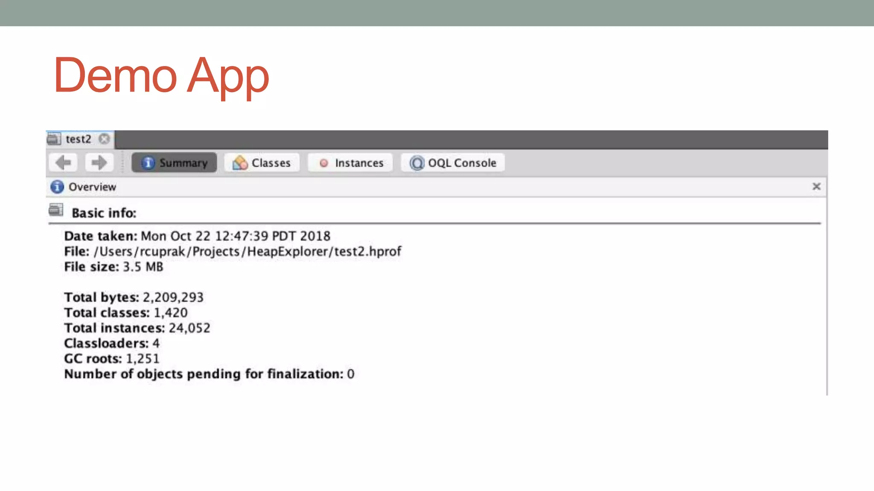Close the Overview panel with X
This screenshot has width=874, height=491.
(x=816, y=186)
